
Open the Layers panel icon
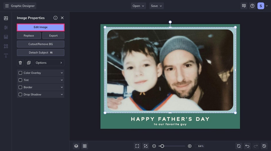[76, 146]
